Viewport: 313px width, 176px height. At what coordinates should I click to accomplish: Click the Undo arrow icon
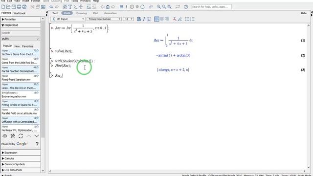coord(51,7)
